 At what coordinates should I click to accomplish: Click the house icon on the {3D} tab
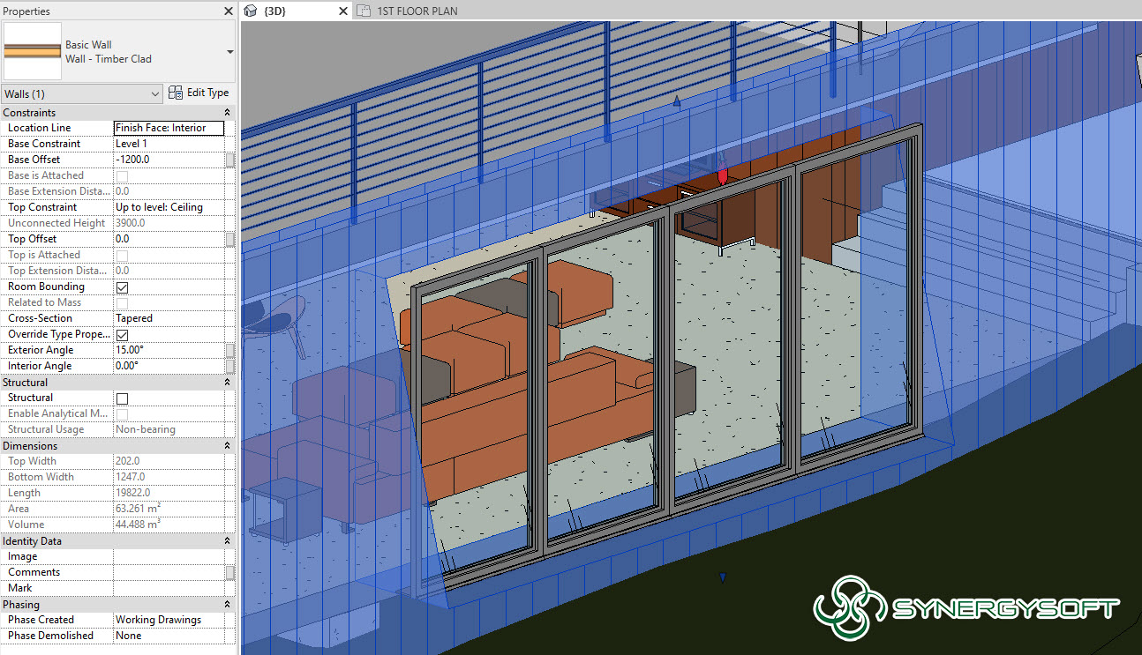click(252, 11)
